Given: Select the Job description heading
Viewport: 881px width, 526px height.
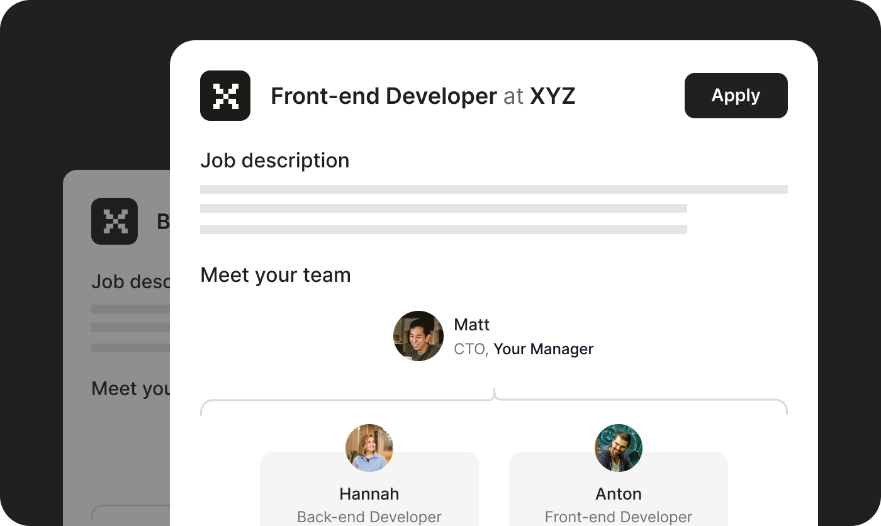Looking at the screenshot, I should tap(274, 160).
